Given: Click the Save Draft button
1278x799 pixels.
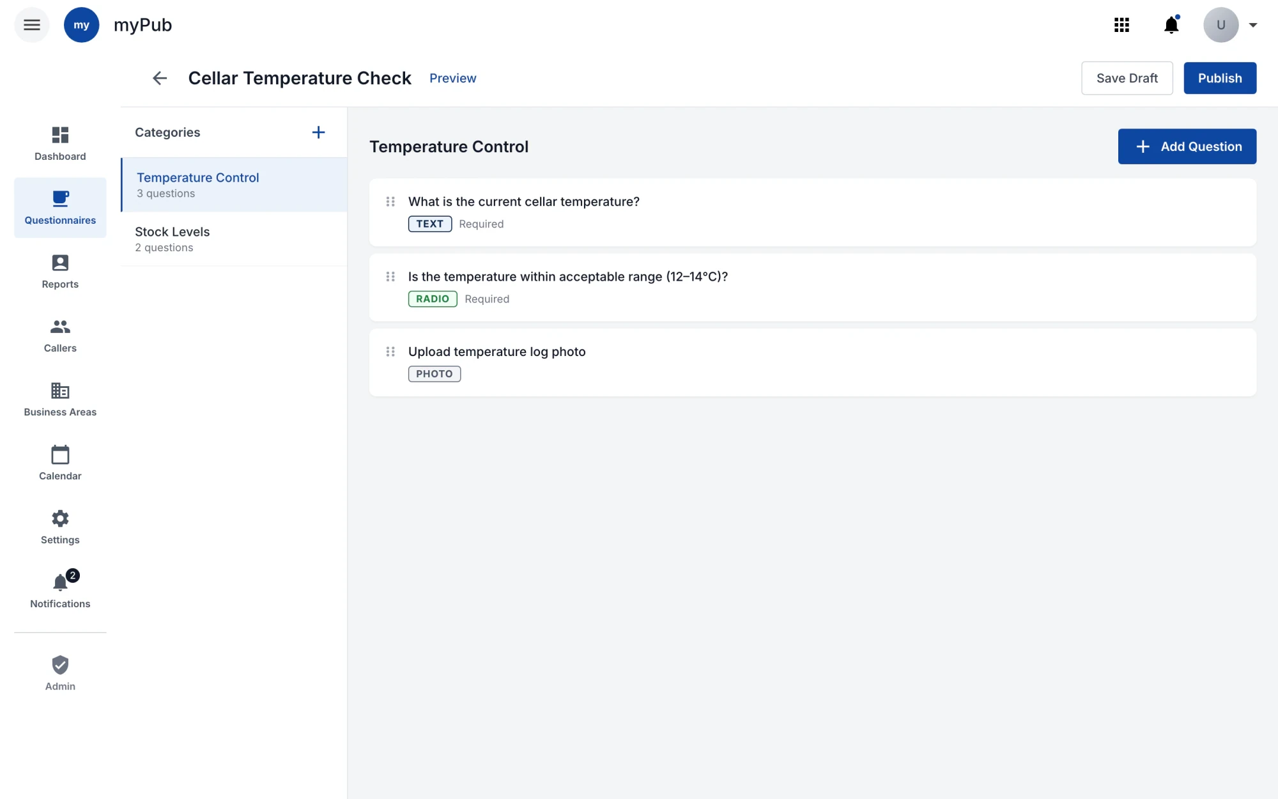Looking at the screenshot, I should (1127, 78).
